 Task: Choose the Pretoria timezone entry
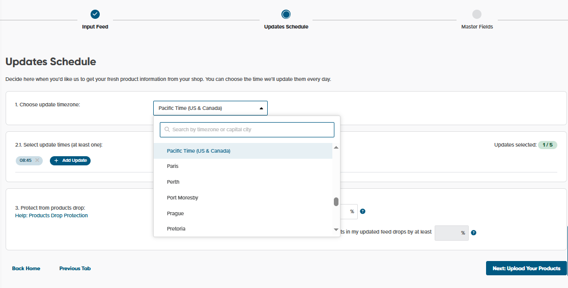coord(176,229)
